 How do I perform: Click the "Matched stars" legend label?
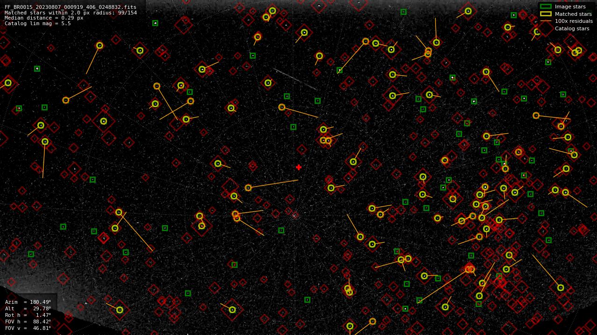coord(573,14)
